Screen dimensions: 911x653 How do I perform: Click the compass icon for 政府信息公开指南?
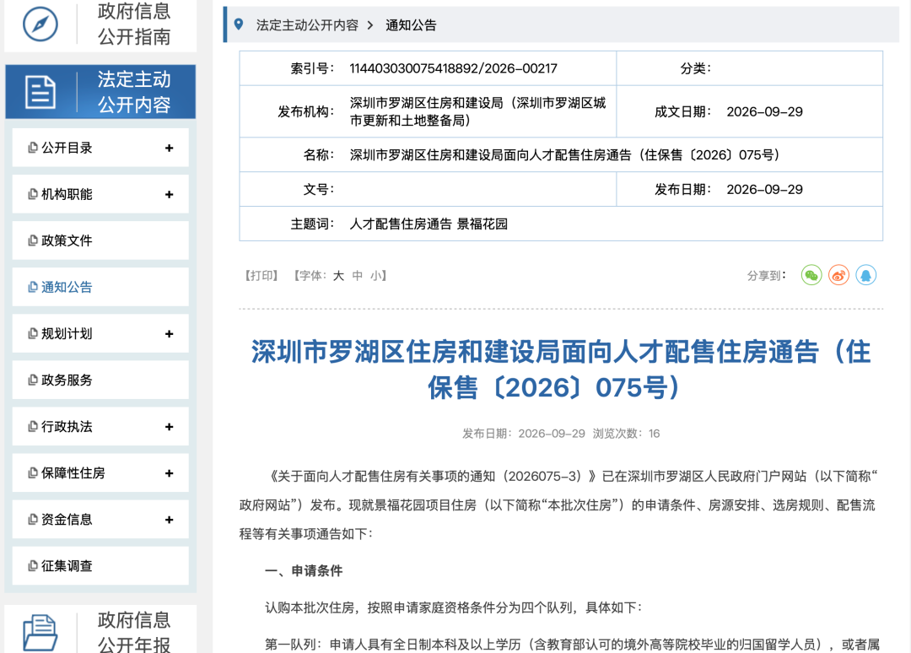(x=40, y=24)
